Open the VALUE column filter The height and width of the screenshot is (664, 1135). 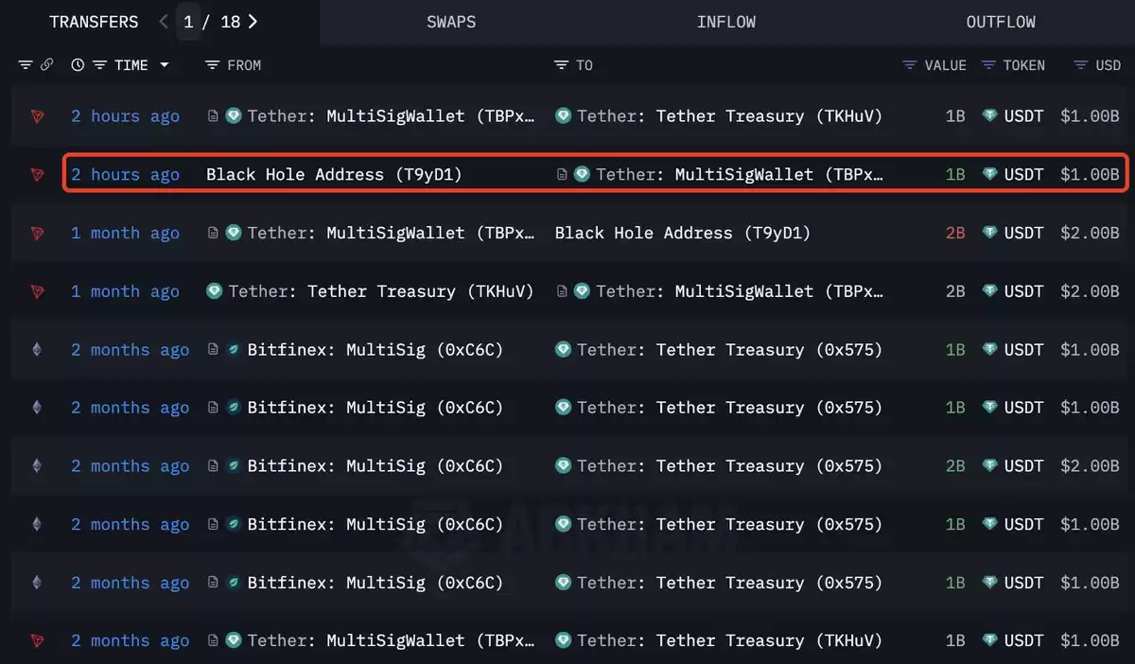[x=910, y=65]
